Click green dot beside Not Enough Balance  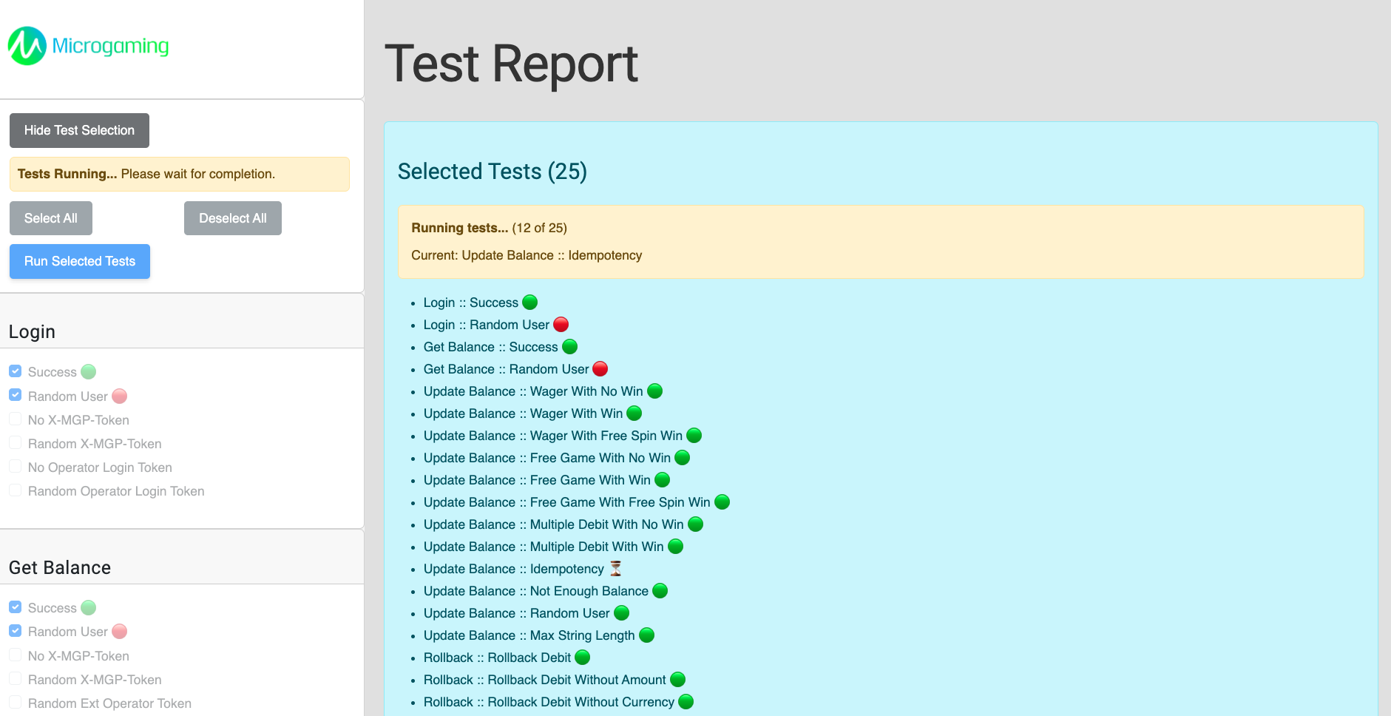coord(660,591)
